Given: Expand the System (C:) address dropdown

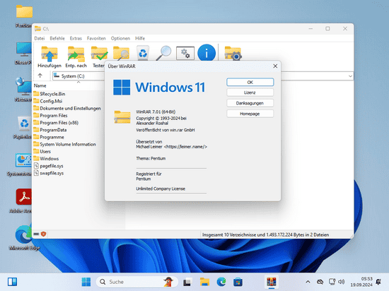Looking at the screenshot, I should click(350, 76).
